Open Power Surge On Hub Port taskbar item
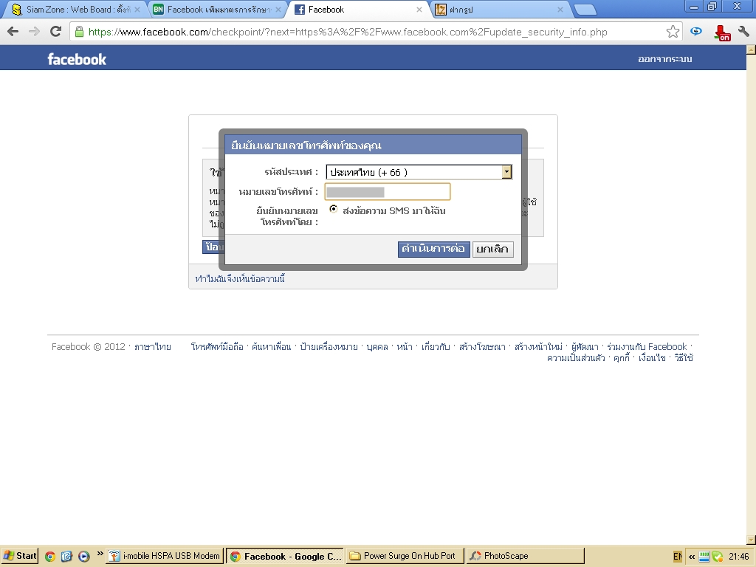 coord(405,556)
